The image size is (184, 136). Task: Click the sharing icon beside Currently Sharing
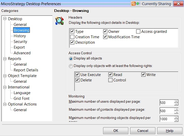click(133, 4)
